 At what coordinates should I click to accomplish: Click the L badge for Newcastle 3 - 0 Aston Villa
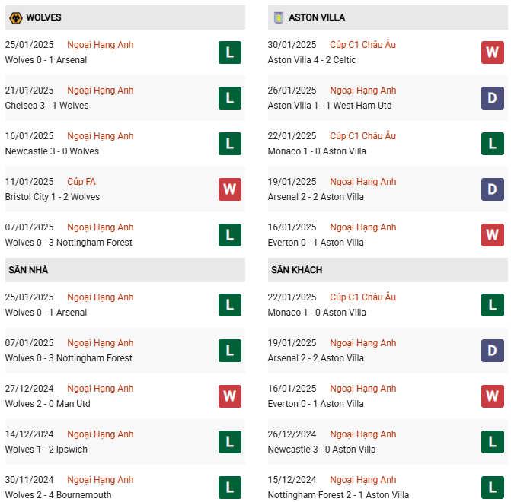492,442
